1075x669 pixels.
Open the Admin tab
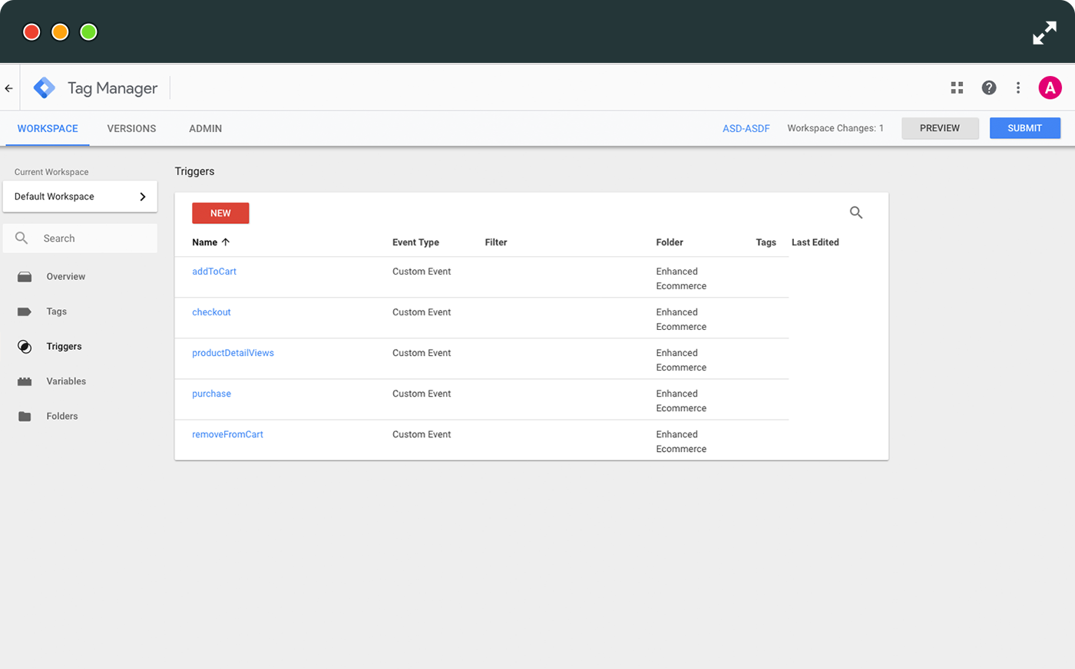[x=205, y=128]
